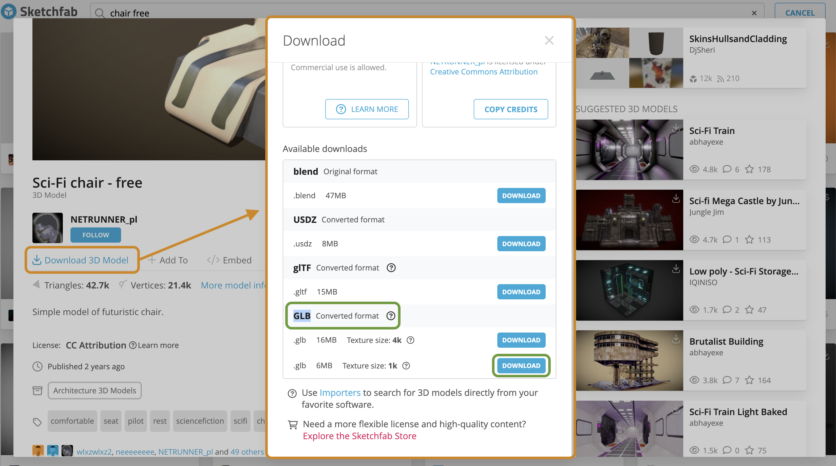Click CANCEL next to the search bar

point(800,13)
